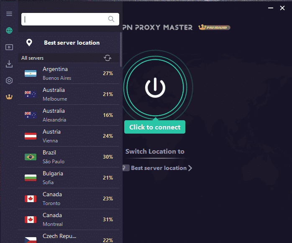Click the PREMIUM crown badge
Screen dimensions: 292x243
[214, 28]
